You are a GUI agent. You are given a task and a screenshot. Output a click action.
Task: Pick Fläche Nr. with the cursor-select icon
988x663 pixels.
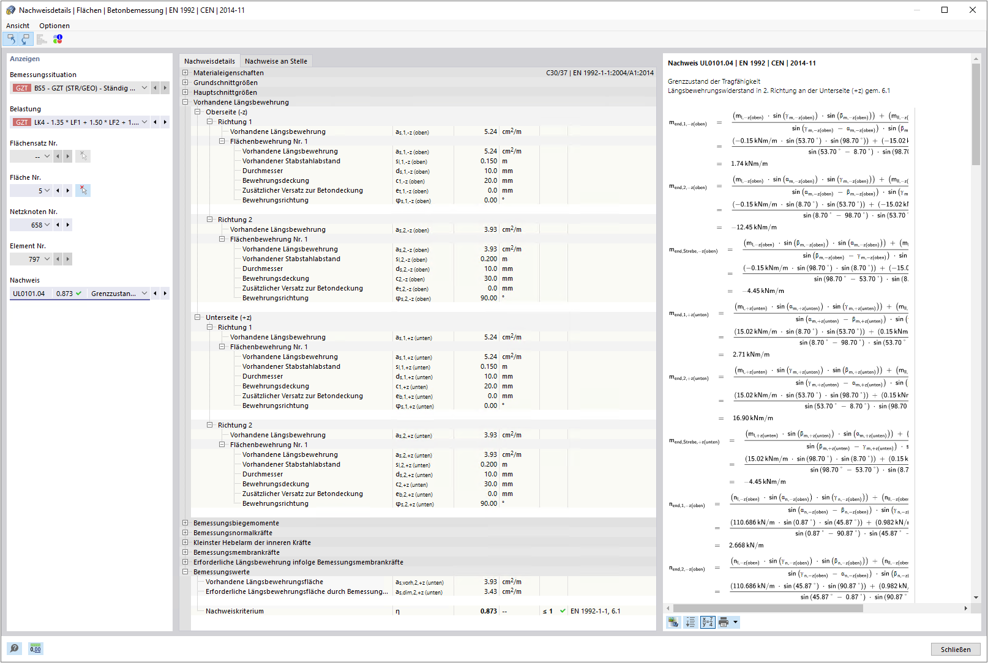83,191
